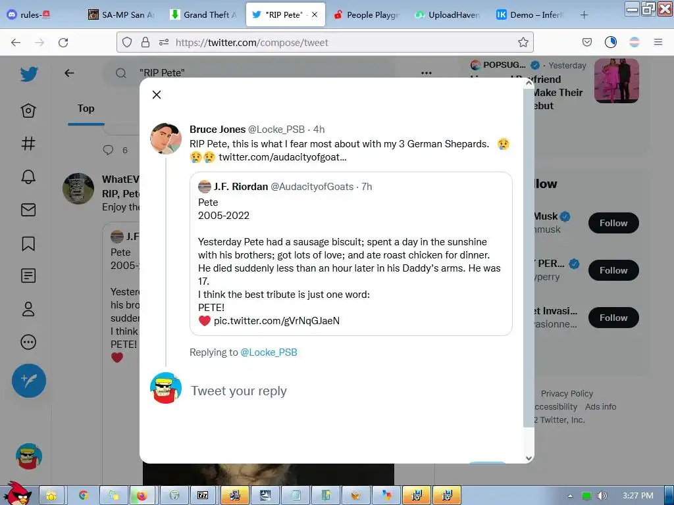674x505 pixels.
Task: Open Explore hashtag icon in sidebar
Action: click(28, 143)
